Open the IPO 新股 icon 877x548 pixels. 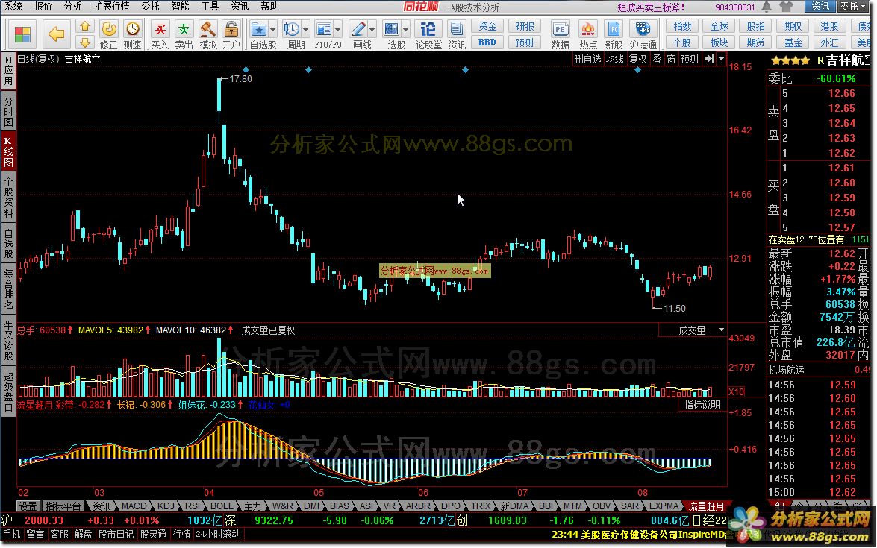[x=614, y=34]
